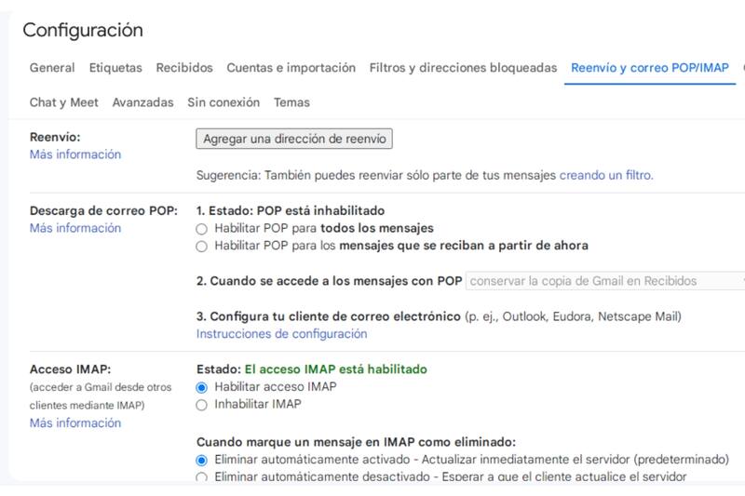Click Más información under Acceso IMAP
This screenshot has width=745, height=496.
coord(75,422)
